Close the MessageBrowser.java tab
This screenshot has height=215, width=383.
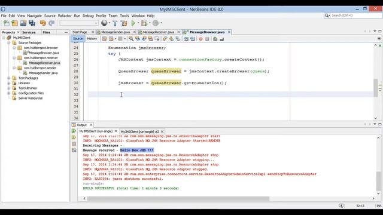[229, 32]
